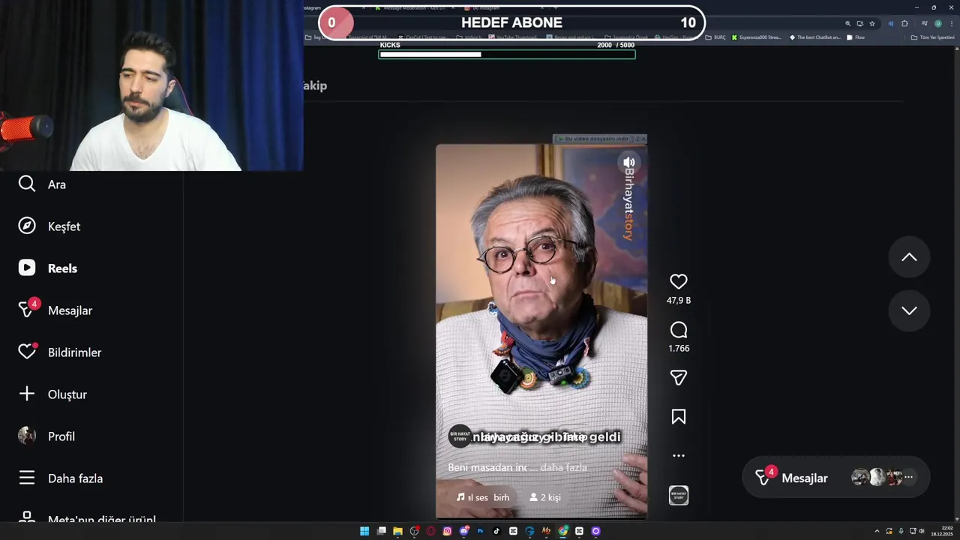
Task: Open clock showing 22:02
Action: pyautogui.click(x=943, y=531)
